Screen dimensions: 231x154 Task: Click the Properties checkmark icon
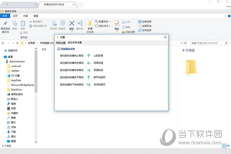click(117, 24)
